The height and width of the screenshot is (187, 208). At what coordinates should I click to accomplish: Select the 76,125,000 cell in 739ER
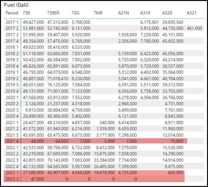[58, 85]
